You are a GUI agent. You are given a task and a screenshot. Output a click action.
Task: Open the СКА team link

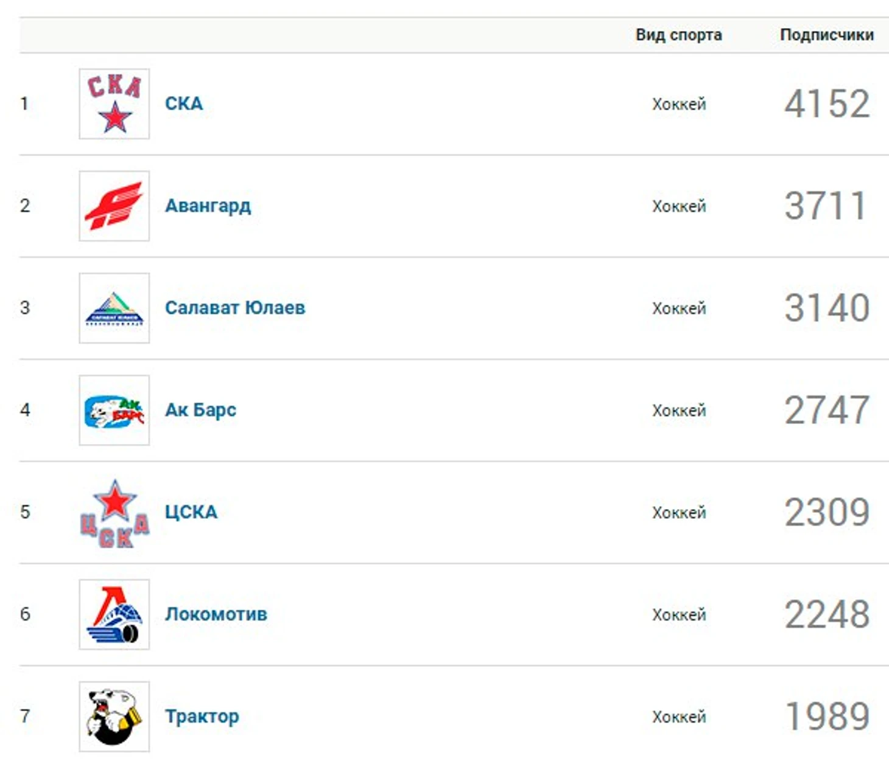point(184,103)
